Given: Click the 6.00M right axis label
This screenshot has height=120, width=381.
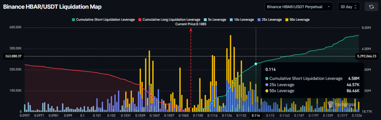Looking at the screenshot, I should pos(366,49).
